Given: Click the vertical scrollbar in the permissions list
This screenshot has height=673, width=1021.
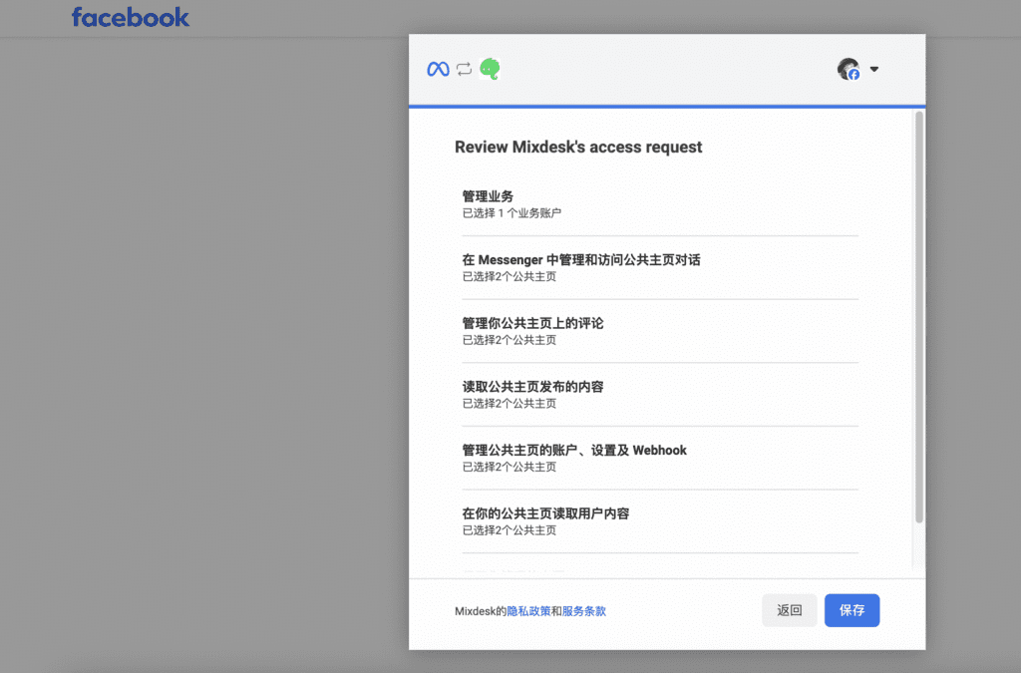Looking at the screenshot, I should pos(918,319).
